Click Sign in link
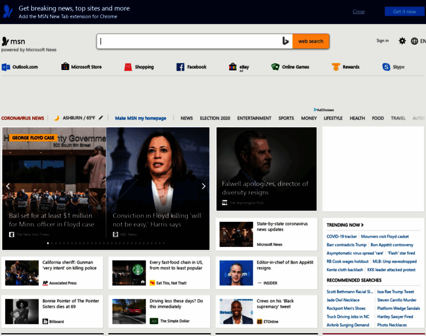Viewport: 426px width, 336px height. (382, 40)
